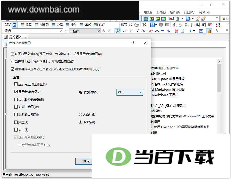
Task: Click the start window list scrollbar thumb
Action: 219,78
